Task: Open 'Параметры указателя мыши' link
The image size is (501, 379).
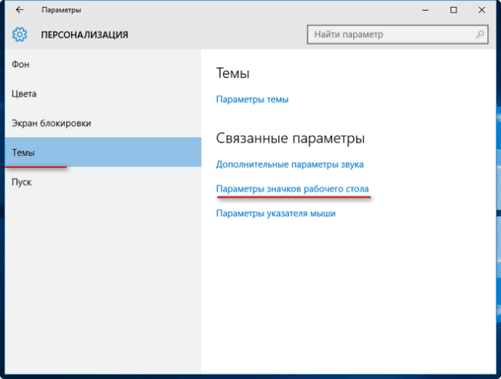Action: pos(276,213)
